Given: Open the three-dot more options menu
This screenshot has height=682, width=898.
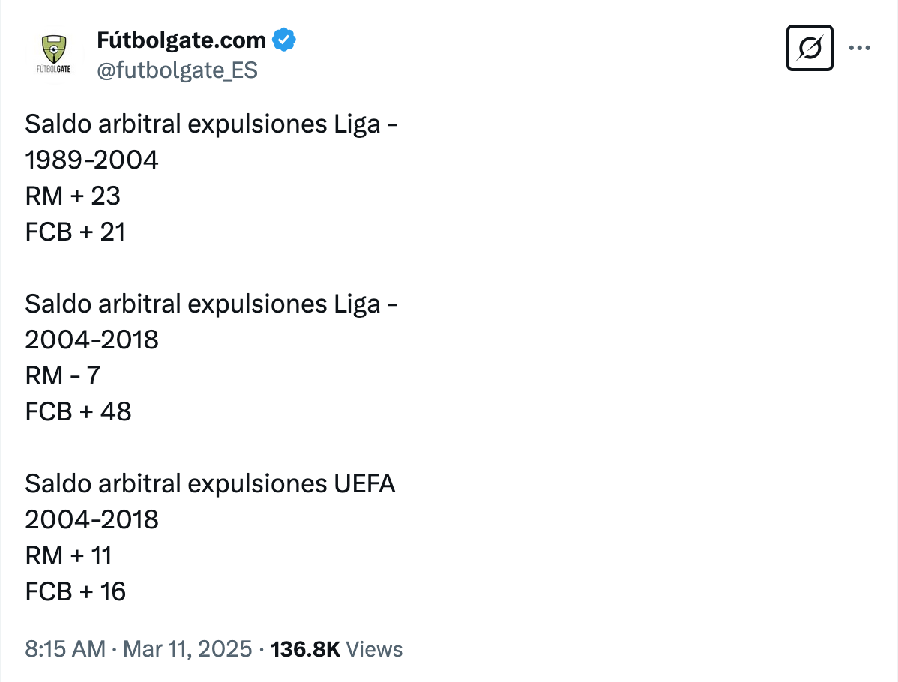Looking at the screenshot, I should coord(859,48).
